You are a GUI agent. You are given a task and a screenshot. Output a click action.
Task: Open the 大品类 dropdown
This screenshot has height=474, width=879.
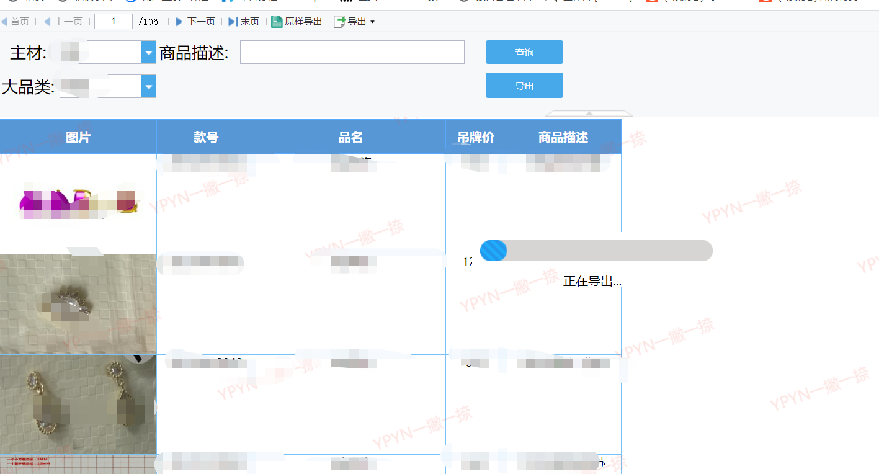(x=148, y=86)
